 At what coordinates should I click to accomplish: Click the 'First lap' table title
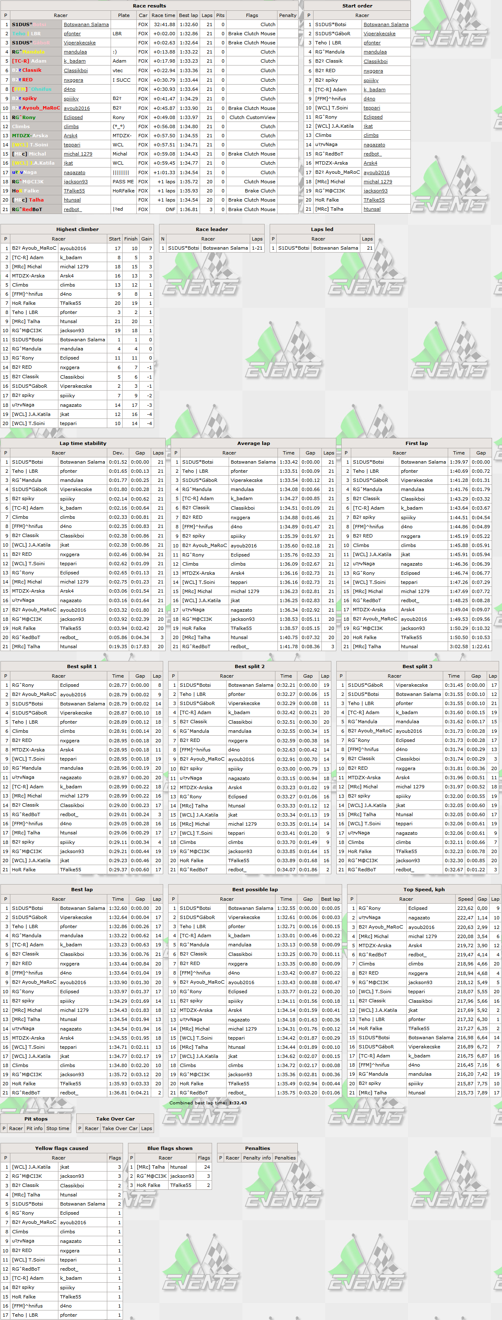pos(417,444)
